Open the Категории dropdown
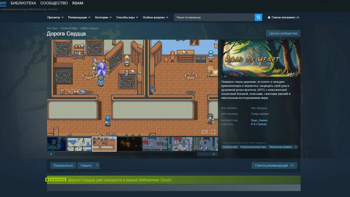The width and height of the screenshot is (350, 197). pyautogui.click(x=103, y=17)
